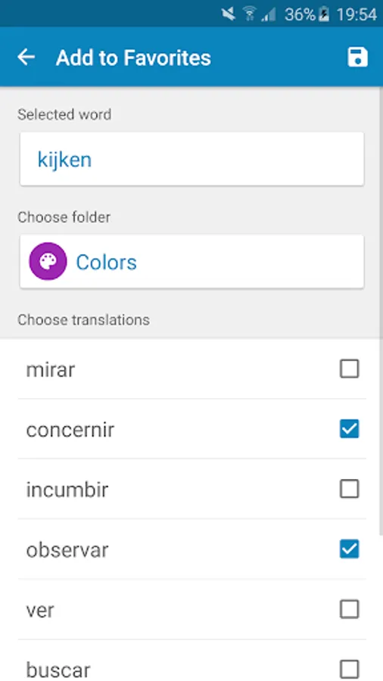Edit the selected word kijken field
This screenshot has height=681, width=383.
[191, 160]
